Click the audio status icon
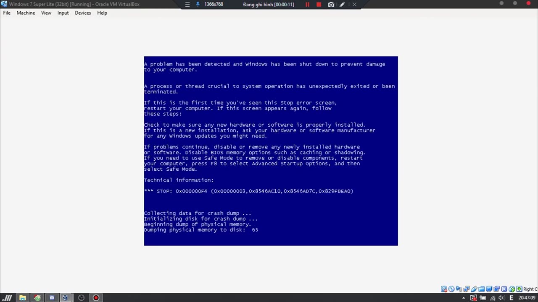The width and height of the screenshot is (538, 302). point(459,289)
